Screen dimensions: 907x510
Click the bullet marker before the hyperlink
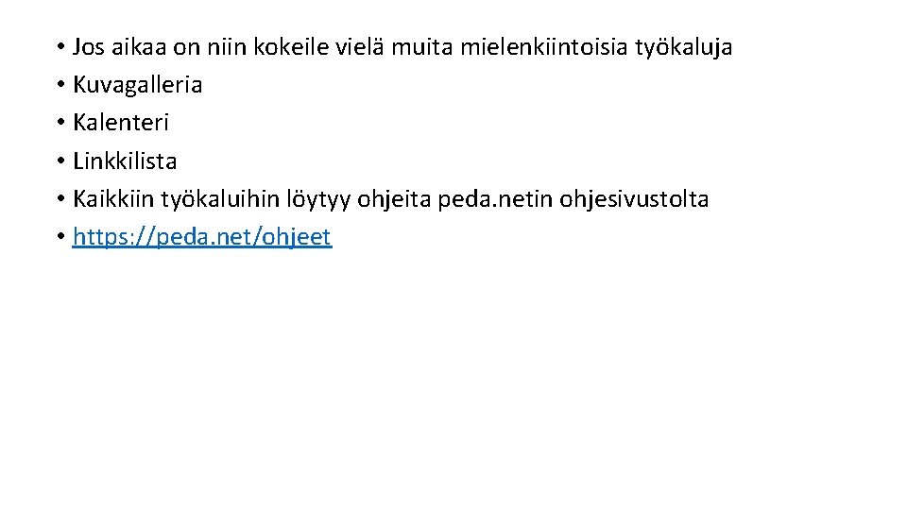[60, 236]
